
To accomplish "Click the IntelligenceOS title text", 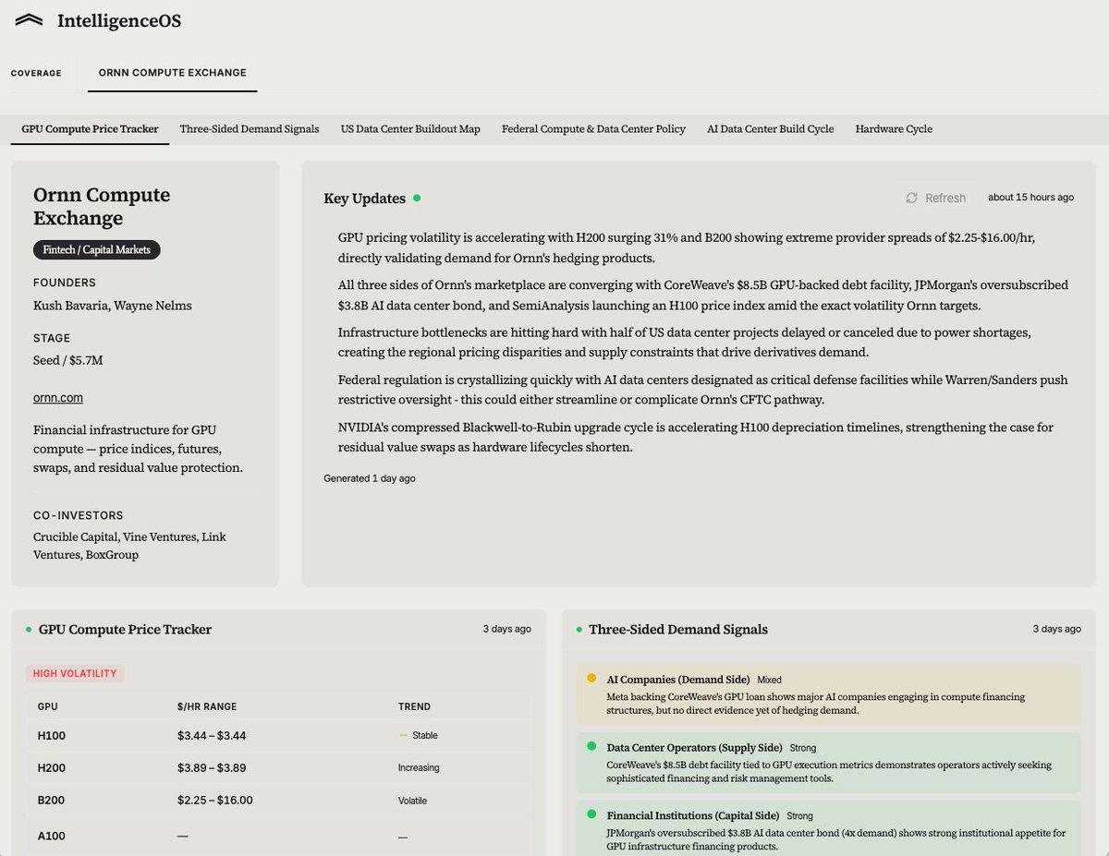I will click(x=119, y=20).
